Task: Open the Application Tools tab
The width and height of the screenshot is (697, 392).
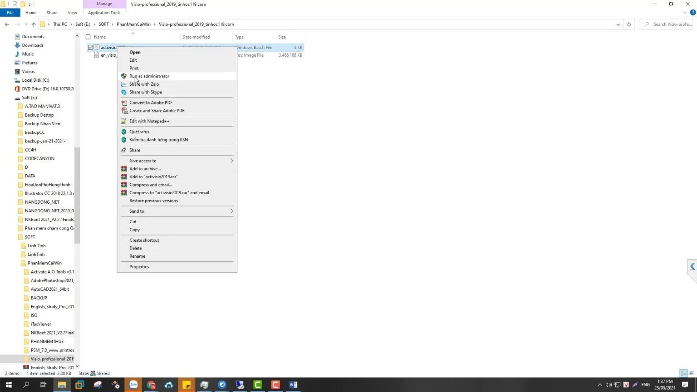Action: (x=104, y=13)
